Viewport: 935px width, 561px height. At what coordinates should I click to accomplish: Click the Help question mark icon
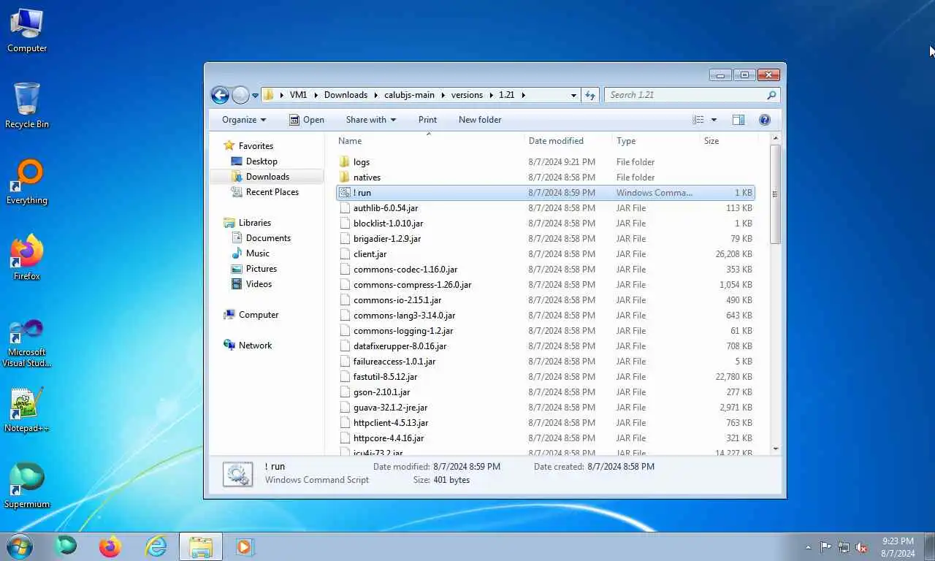coord(765,120)
